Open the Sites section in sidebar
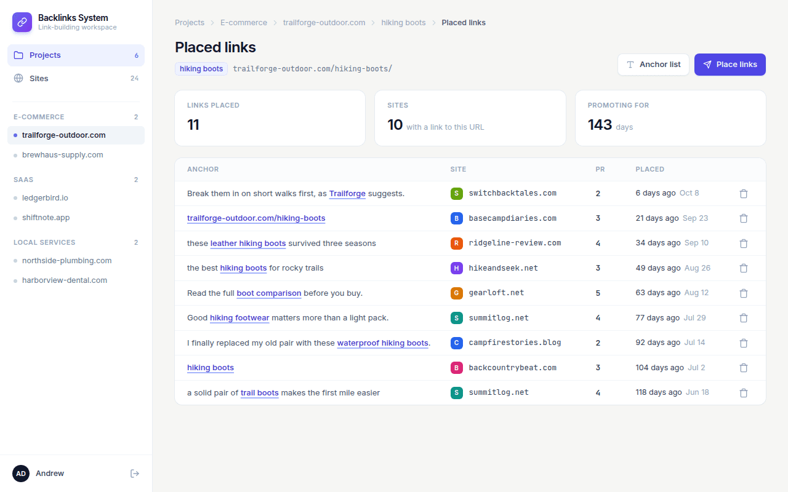The image size is (788, 492). pyautogui.click(x=76, y=79)
